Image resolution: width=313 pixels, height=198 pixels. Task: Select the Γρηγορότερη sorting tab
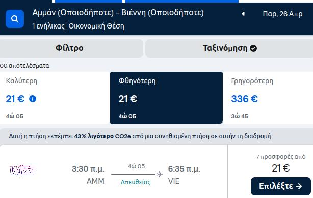click(x=268, y=98)
